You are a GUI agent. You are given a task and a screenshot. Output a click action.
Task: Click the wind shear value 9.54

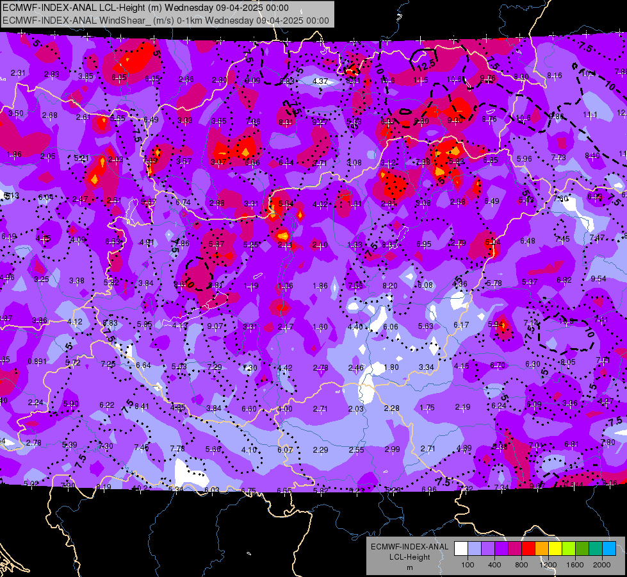[x=598, y=278]
